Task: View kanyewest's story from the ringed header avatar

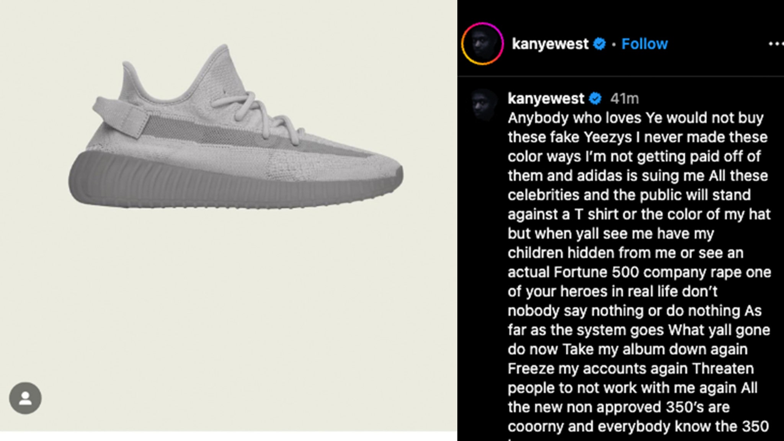Action: 482,44
